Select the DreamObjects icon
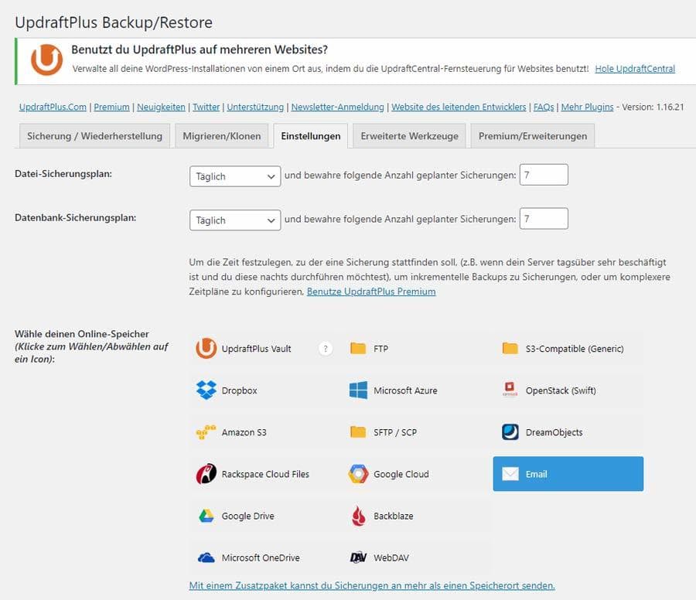Screen dimensions: 696x600 [510, 431]
